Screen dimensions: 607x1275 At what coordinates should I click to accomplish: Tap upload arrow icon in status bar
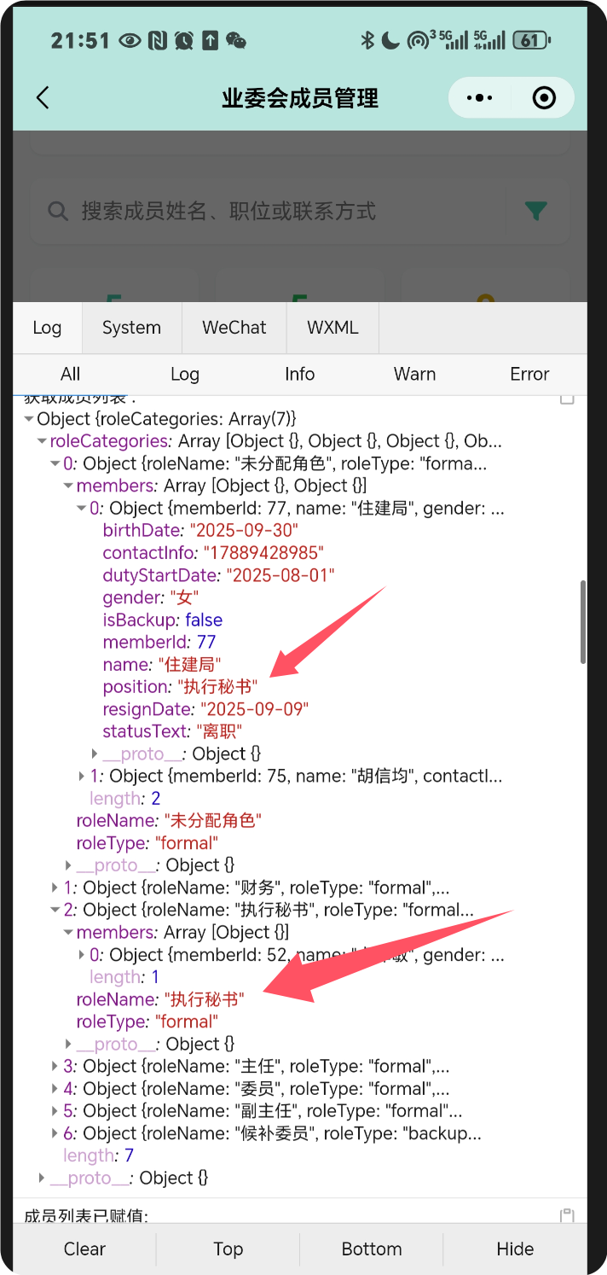click(x=211, y=40)
